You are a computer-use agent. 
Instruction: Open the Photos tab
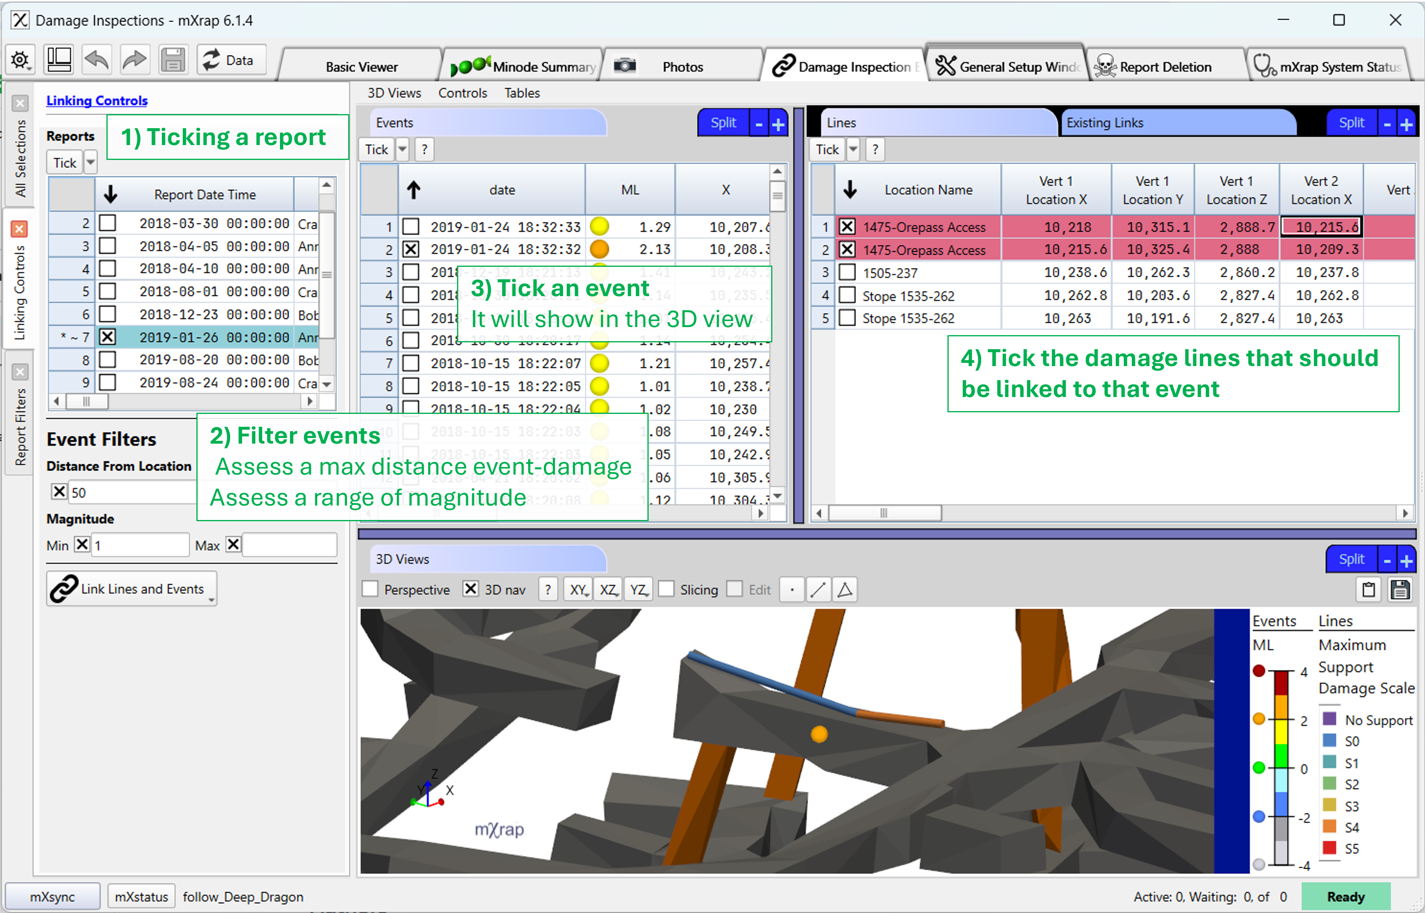(682, 66)
